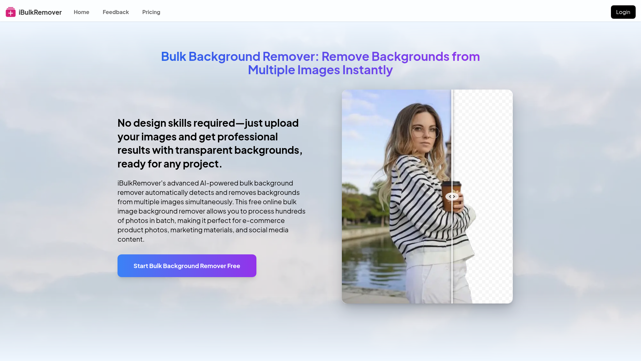Click the iBulkRemover brand name text
This screenshot has height=361, width=641.
40,12
